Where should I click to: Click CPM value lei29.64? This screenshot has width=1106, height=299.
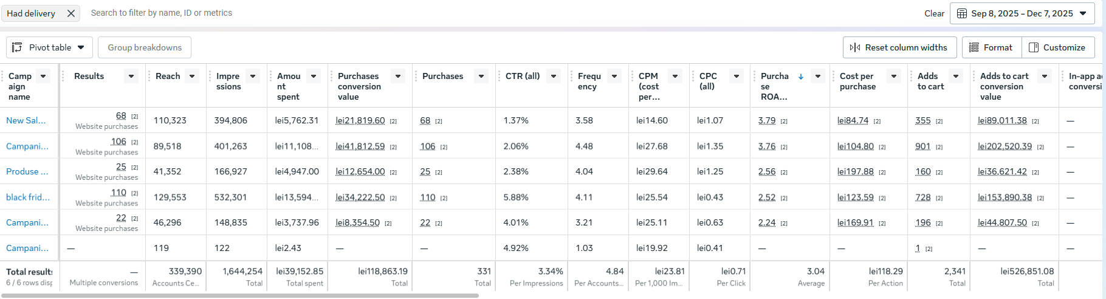(652, 171)
